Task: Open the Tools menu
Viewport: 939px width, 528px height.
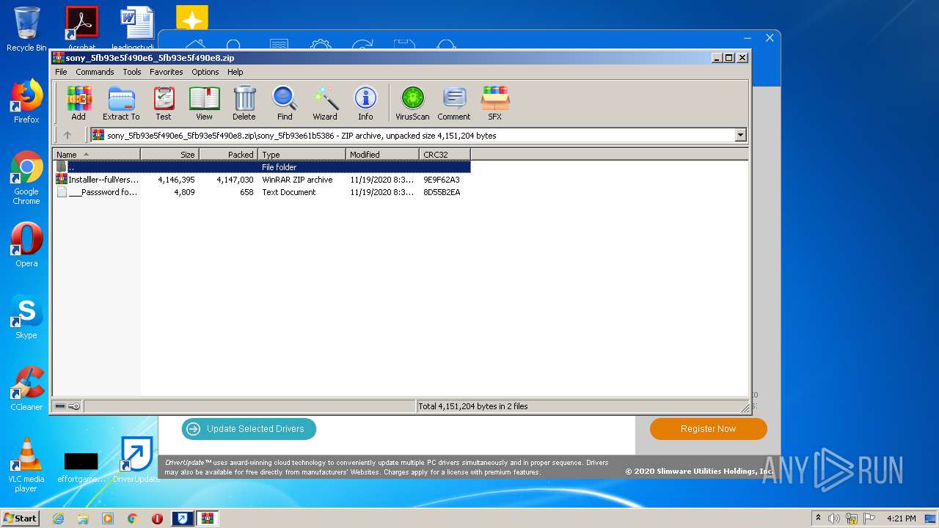Action: pos(132,72)
